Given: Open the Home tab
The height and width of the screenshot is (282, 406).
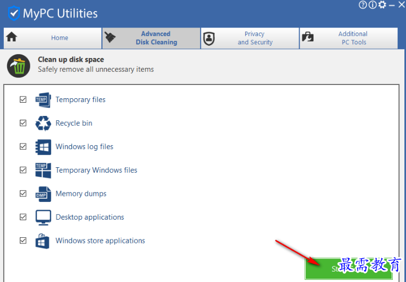Looking at the screenshot, I should (52, 38).
